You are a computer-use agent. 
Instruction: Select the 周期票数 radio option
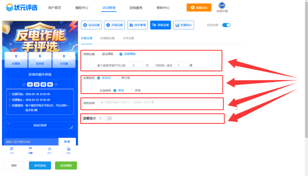pyautogui.click(x=121, y=54)
